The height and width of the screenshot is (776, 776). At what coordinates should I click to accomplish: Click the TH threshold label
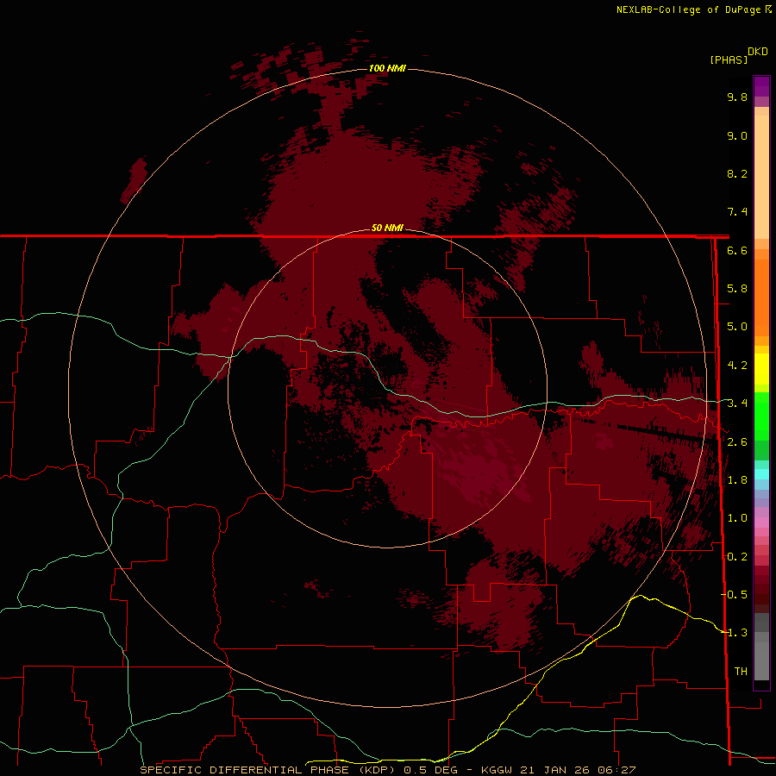click(x=741, y=671)
